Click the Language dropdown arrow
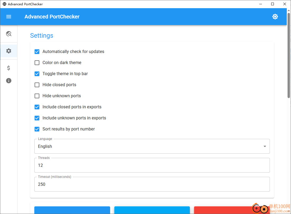 click(265, 146)
